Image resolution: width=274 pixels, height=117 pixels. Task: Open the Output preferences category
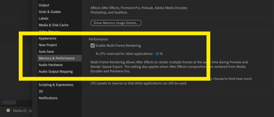pos(44,5)
